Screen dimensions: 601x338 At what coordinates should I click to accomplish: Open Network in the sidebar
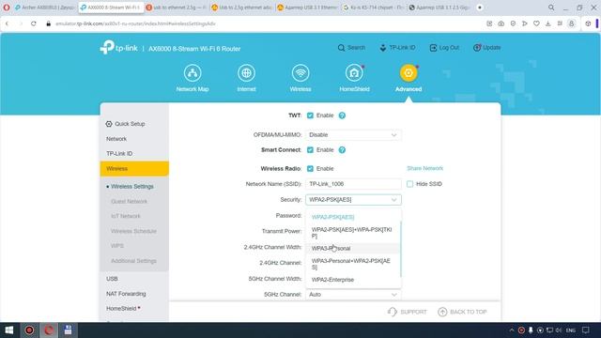tap(116, 139)
